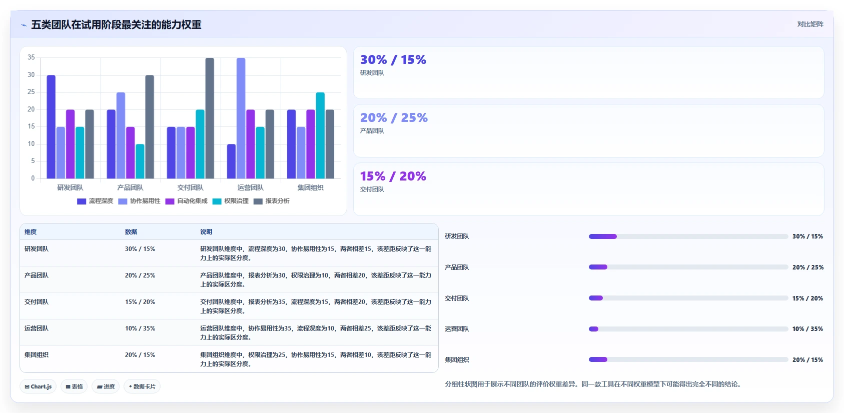Click the 集团组织 权限治理 bar in chart
This screenshot has width=844, height=413.
(x=320, y=135)
